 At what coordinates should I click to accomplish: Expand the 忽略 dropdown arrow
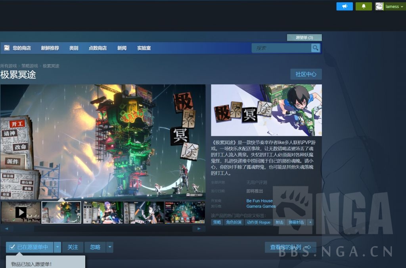coord(110,247)
